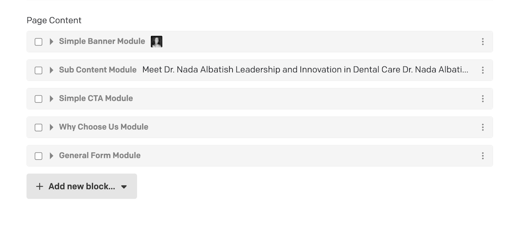Tick the General Form Module checkbox
This screenshot has height=226, width=519.
click(38, 156)
